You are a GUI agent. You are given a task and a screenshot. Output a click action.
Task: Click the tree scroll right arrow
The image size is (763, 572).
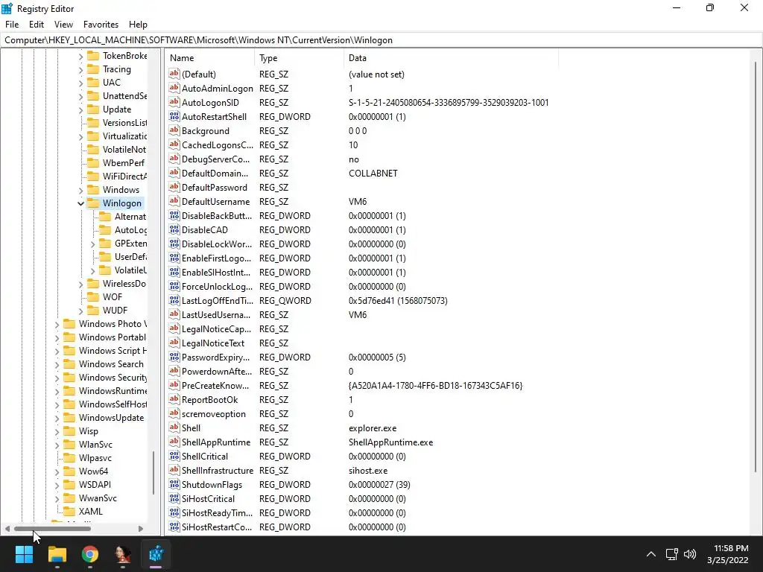tap(141, 528)
